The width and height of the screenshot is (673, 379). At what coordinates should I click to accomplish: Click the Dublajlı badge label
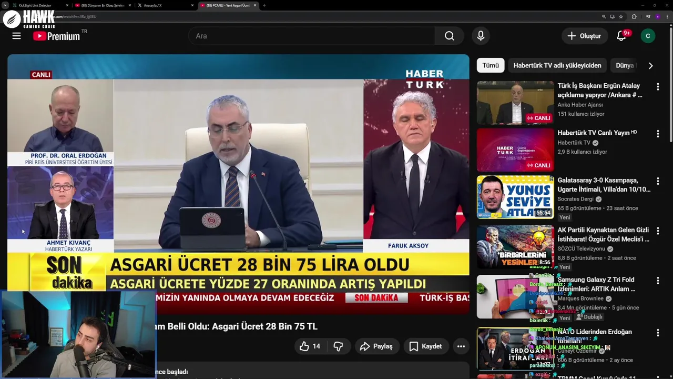pos(589,317)
